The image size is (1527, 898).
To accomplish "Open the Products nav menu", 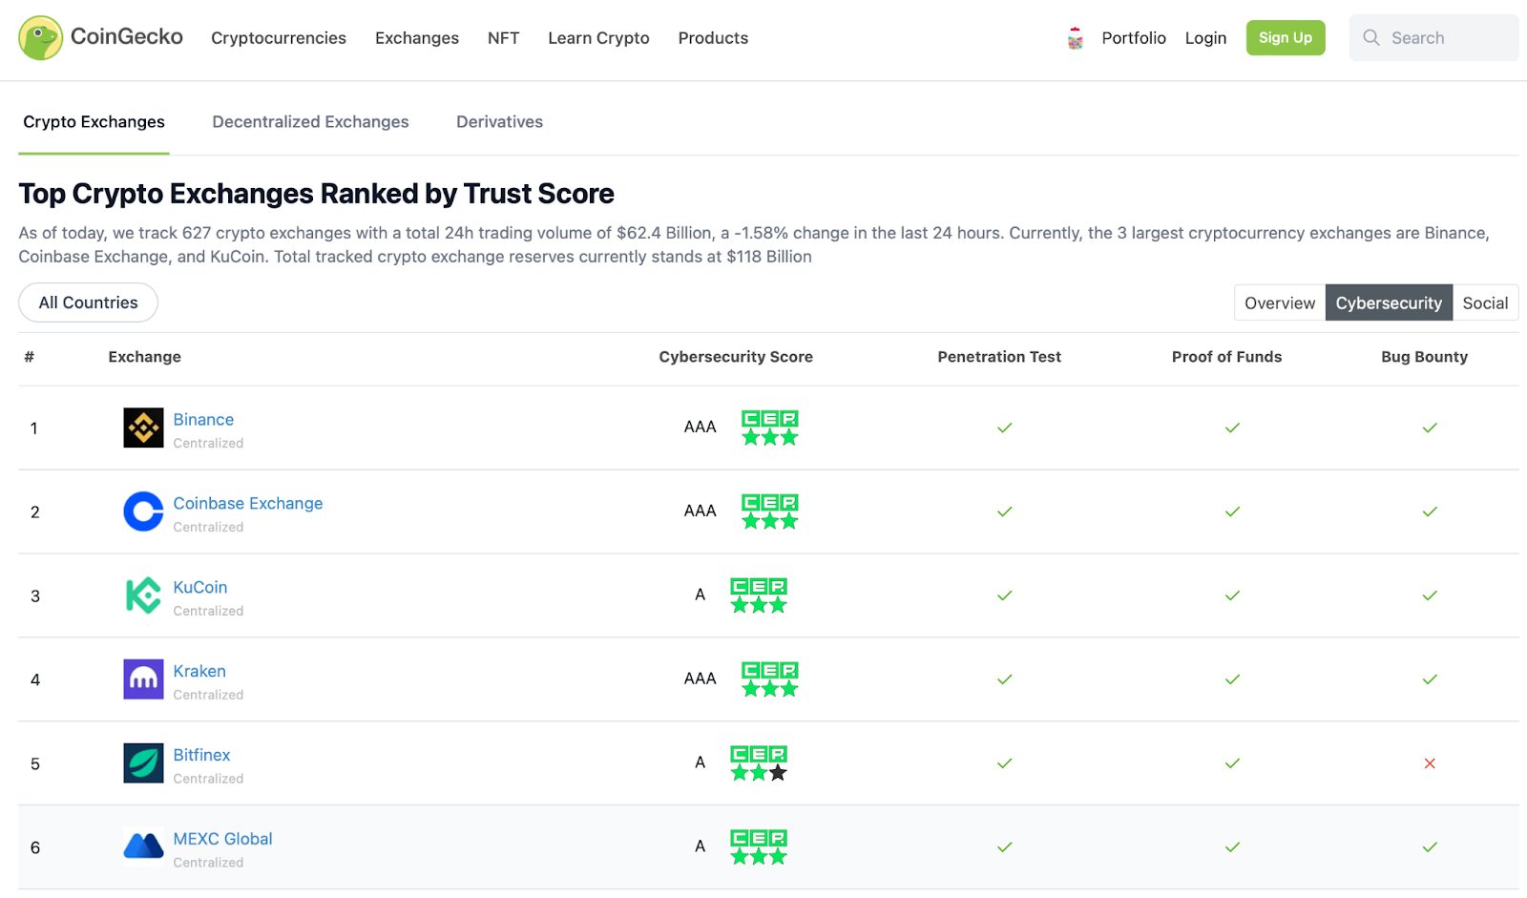I will (713, 38).
